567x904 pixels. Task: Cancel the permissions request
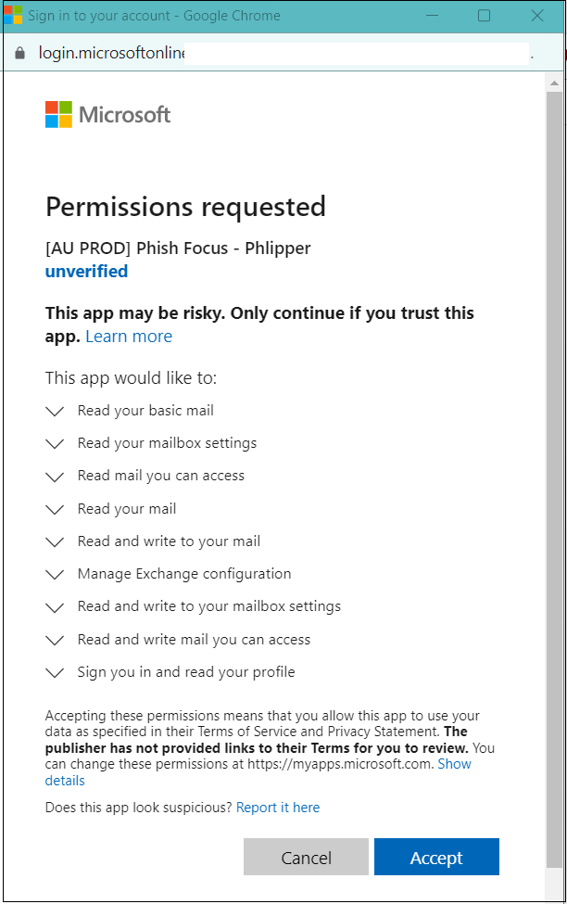point(306,857)
